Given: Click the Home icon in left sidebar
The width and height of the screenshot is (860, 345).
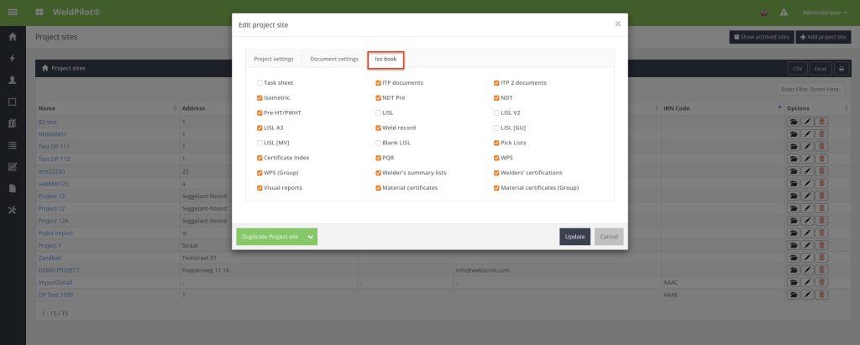Looking at the screenshot, I should point(13,37).
